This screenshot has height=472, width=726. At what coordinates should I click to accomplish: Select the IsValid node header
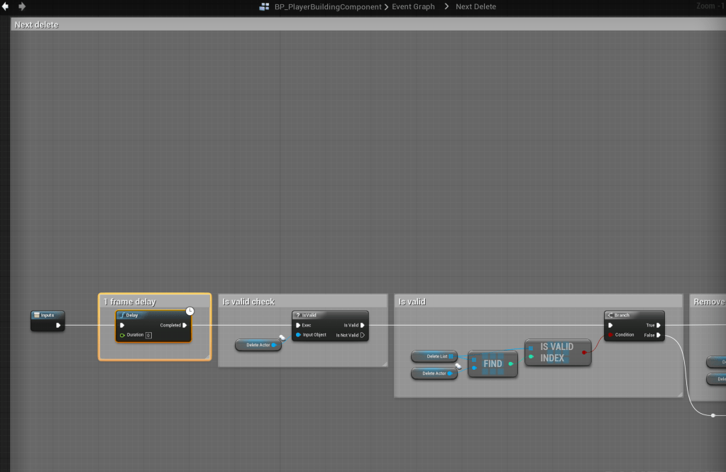tap(330, 315)
